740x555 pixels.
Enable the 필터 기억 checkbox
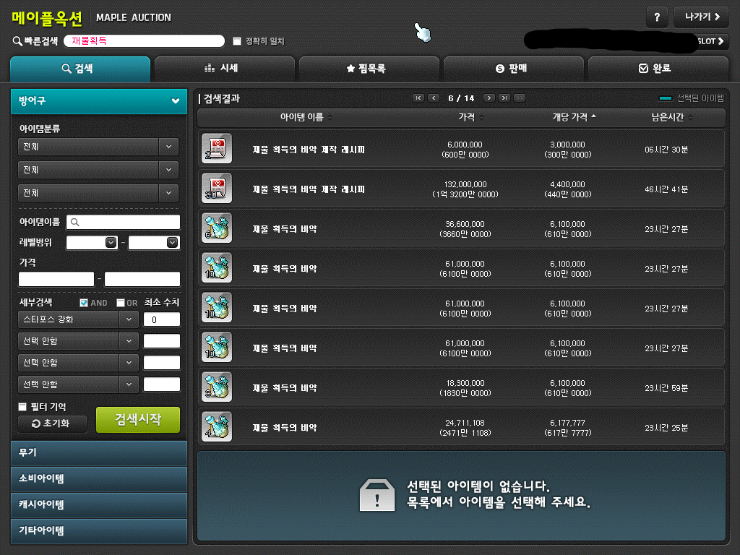(22, 406)
